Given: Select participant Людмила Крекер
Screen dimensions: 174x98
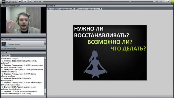Looking at the screenshot, I should [23, 44].
